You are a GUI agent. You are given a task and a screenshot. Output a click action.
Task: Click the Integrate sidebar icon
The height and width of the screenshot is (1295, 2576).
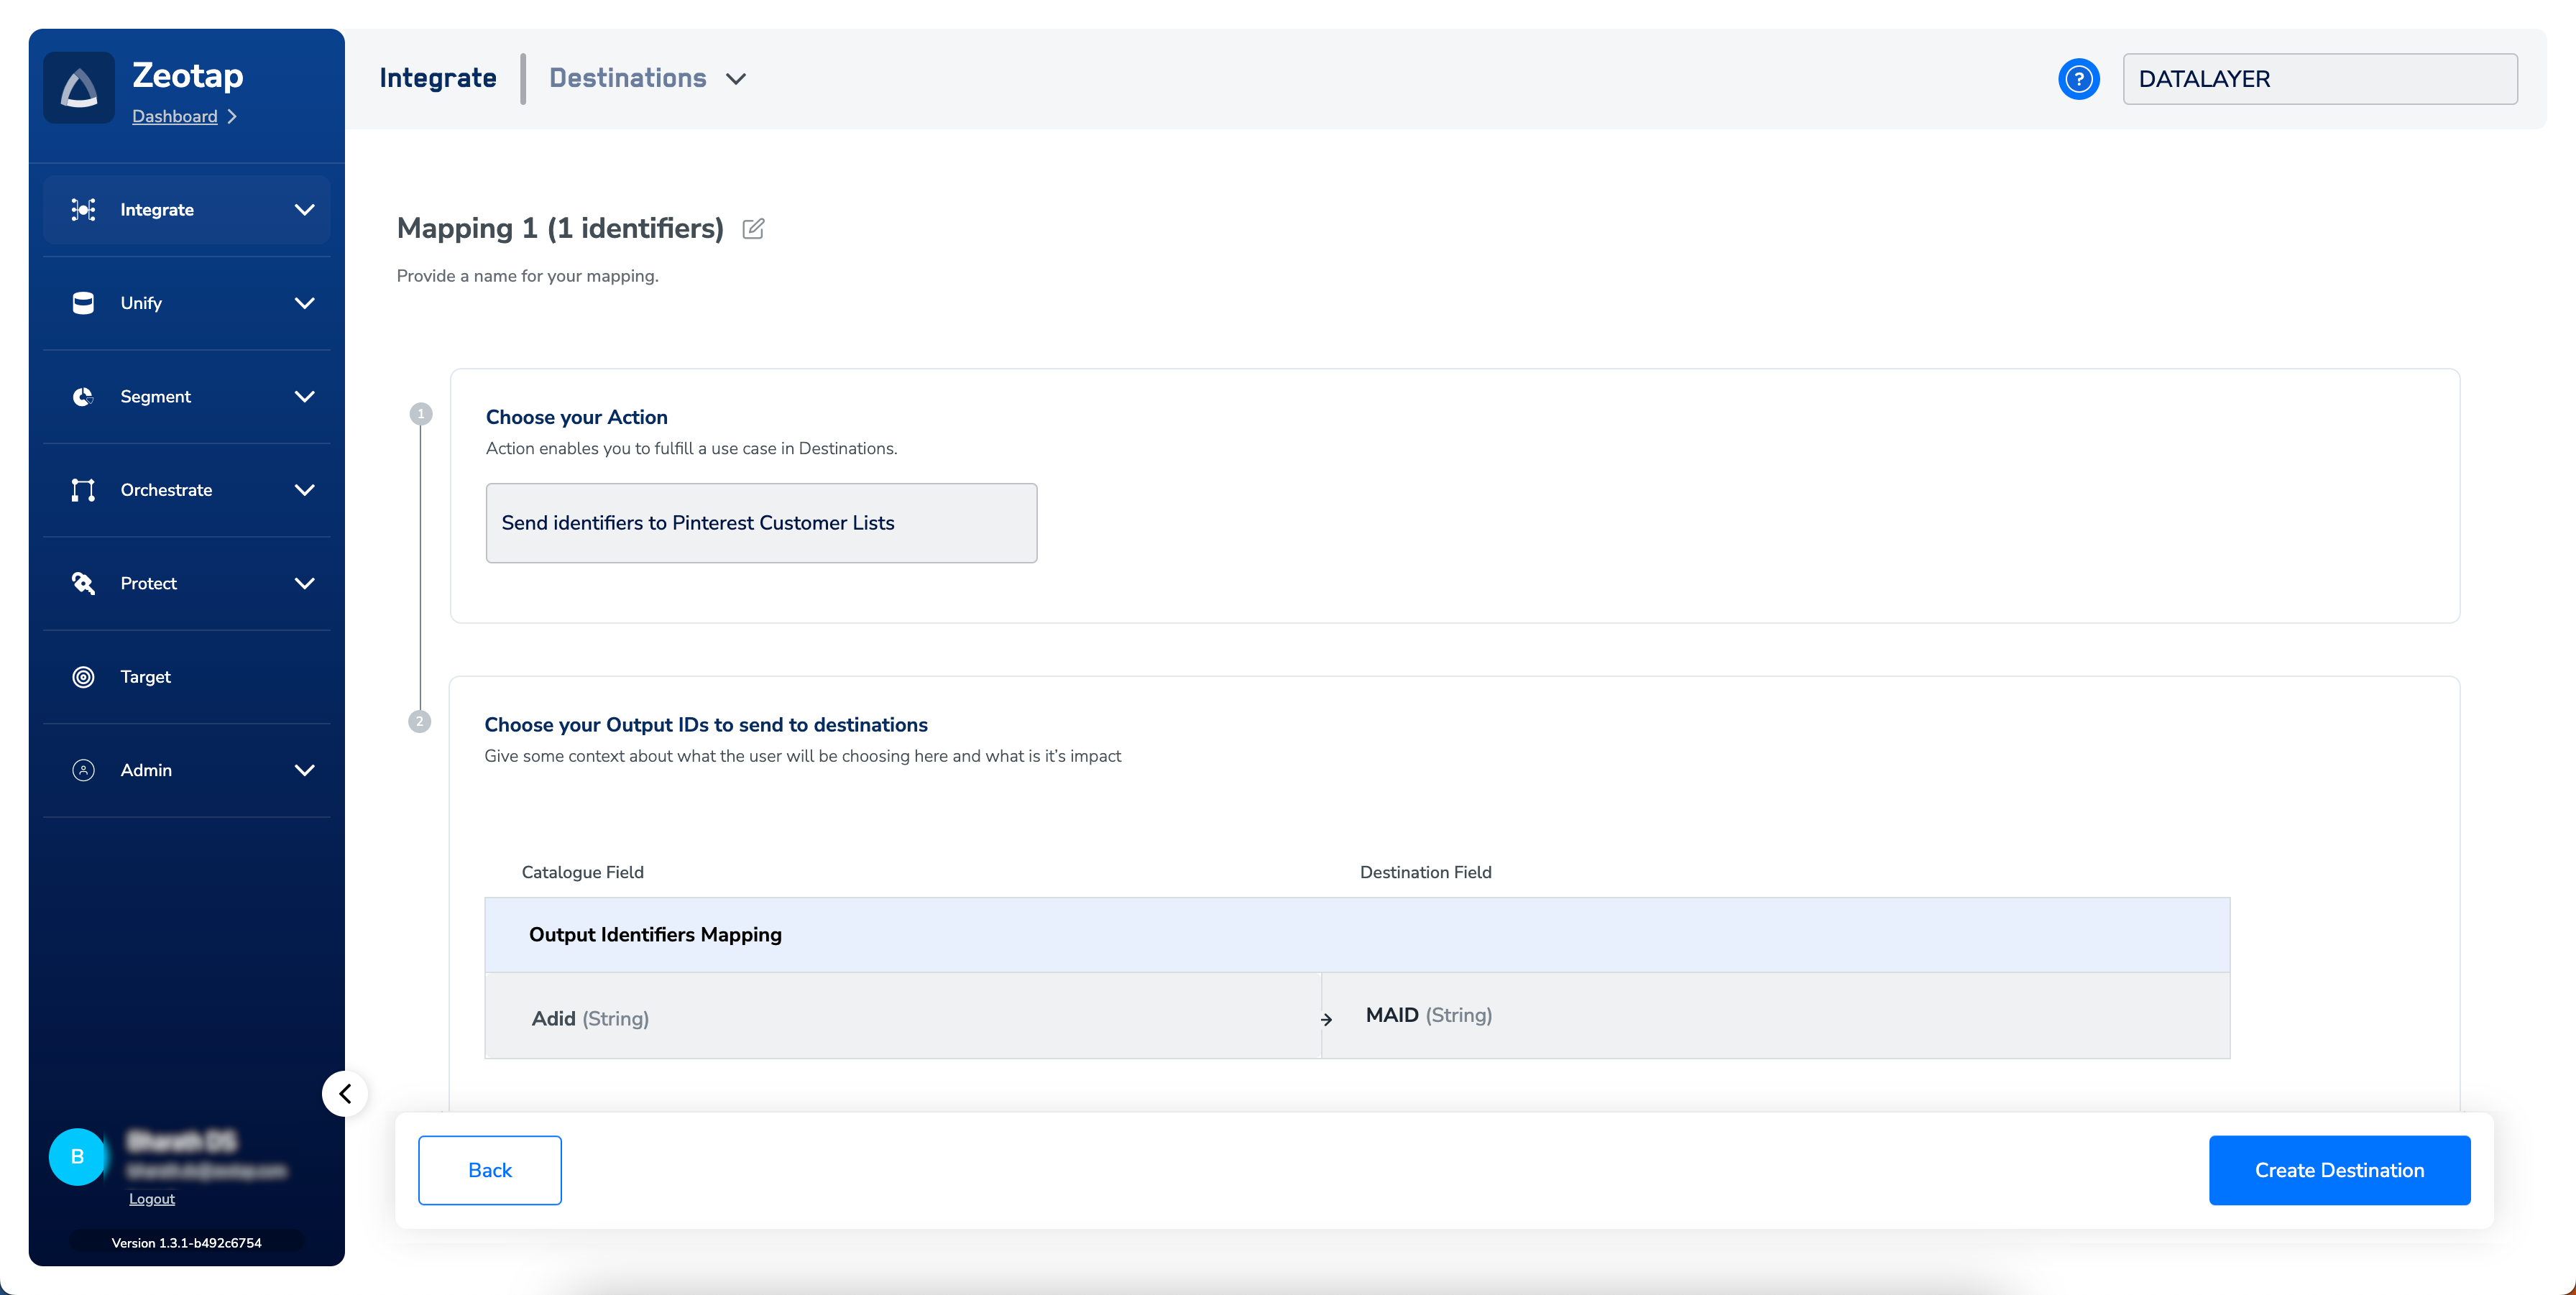click(x=83, y=210)
